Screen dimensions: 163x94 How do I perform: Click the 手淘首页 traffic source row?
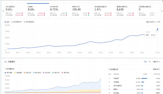point(134,78)
